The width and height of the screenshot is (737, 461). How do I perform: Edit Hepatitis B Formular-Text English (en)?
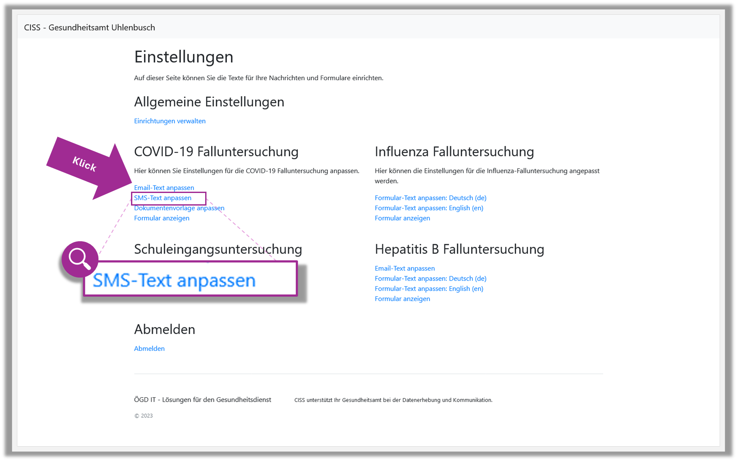429,289
